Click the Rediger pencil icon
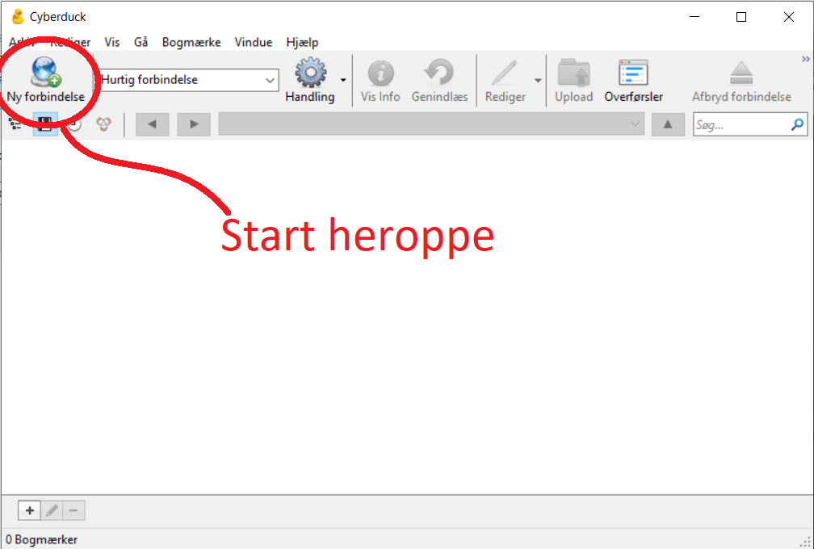Image resolution: width=814 pixels, height=549 pixels. coord(505,73)
